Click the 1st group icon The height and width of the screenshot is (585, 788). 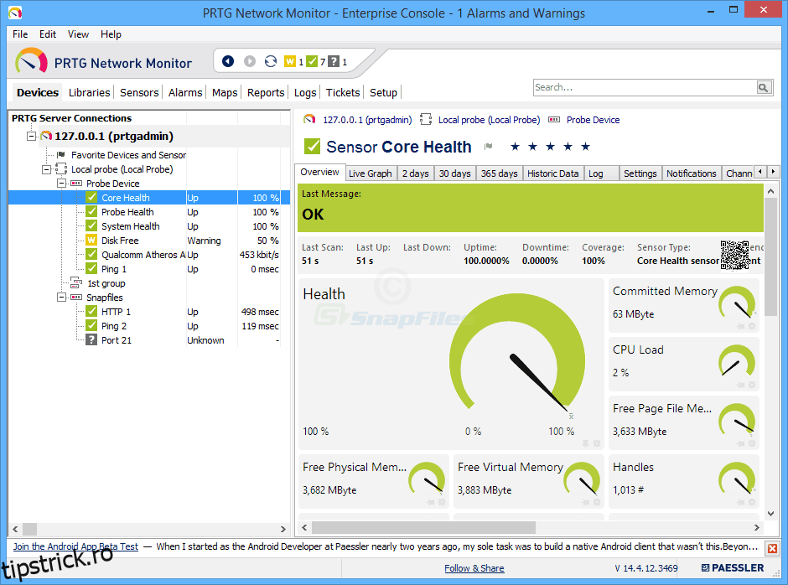click(76, 283)
